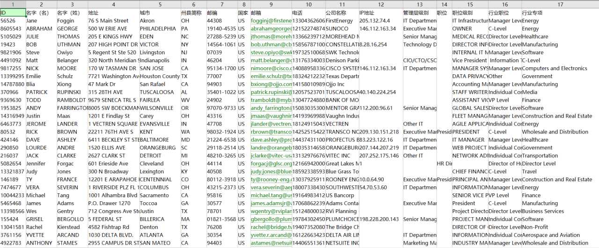
Task: Select the city cell Carey
Action: tap(160, 116)
